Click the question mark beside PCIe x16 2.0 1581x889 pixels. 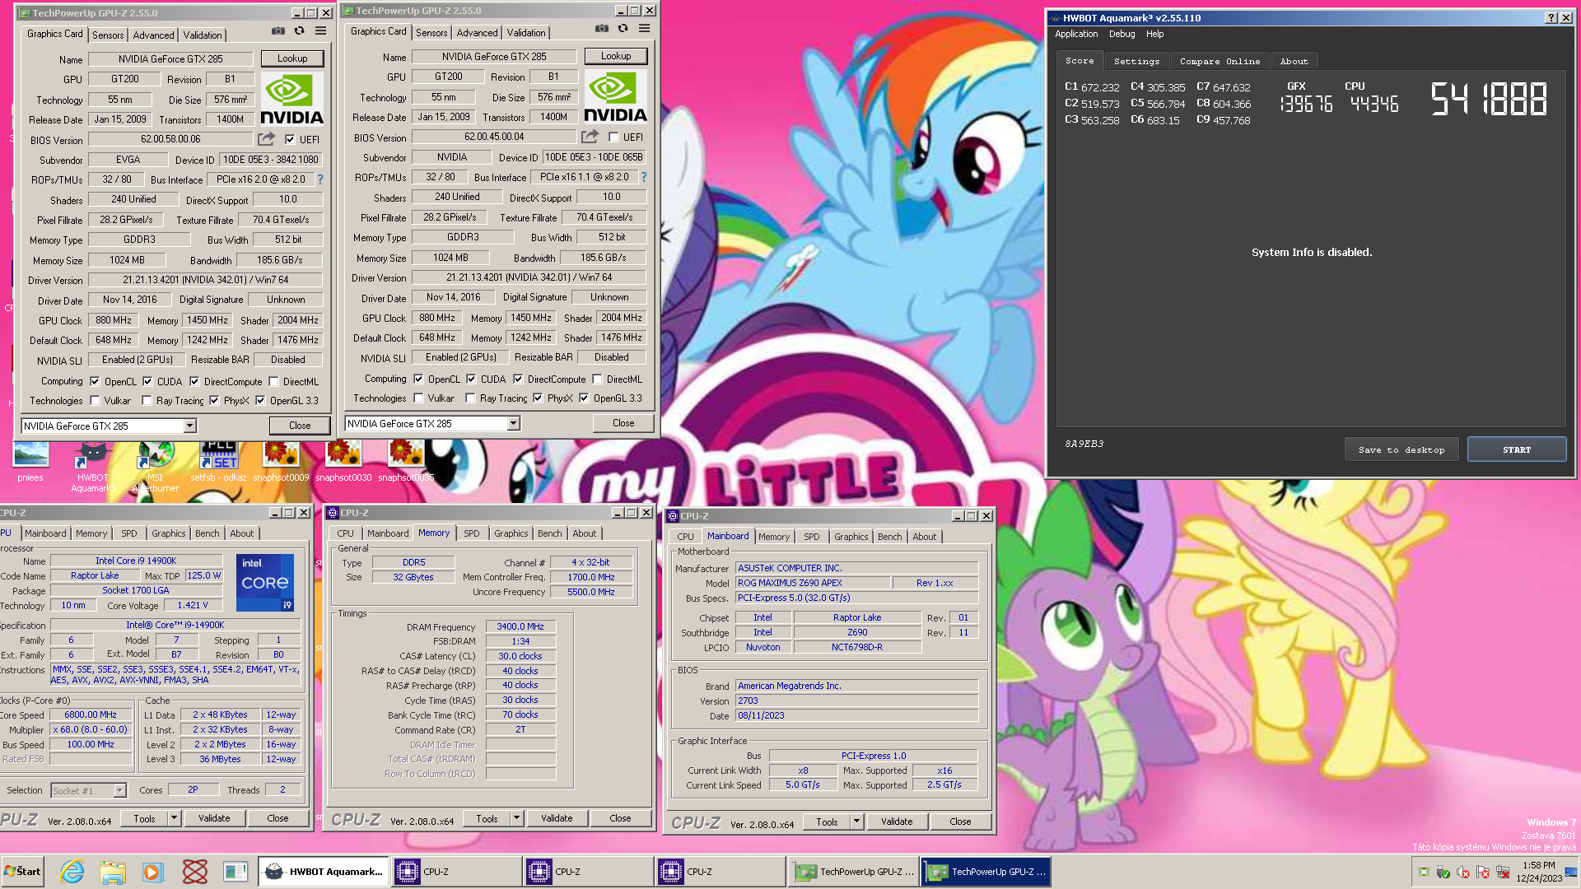tap(320, 179)
